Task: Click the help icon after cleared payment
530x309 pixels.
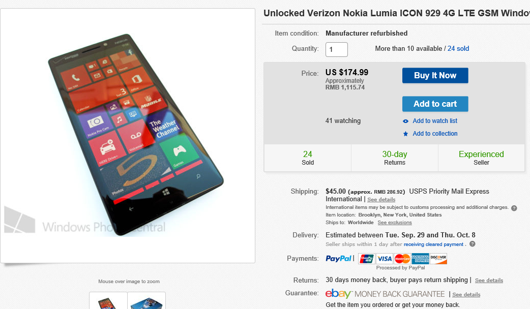Action: coord(473,244)
